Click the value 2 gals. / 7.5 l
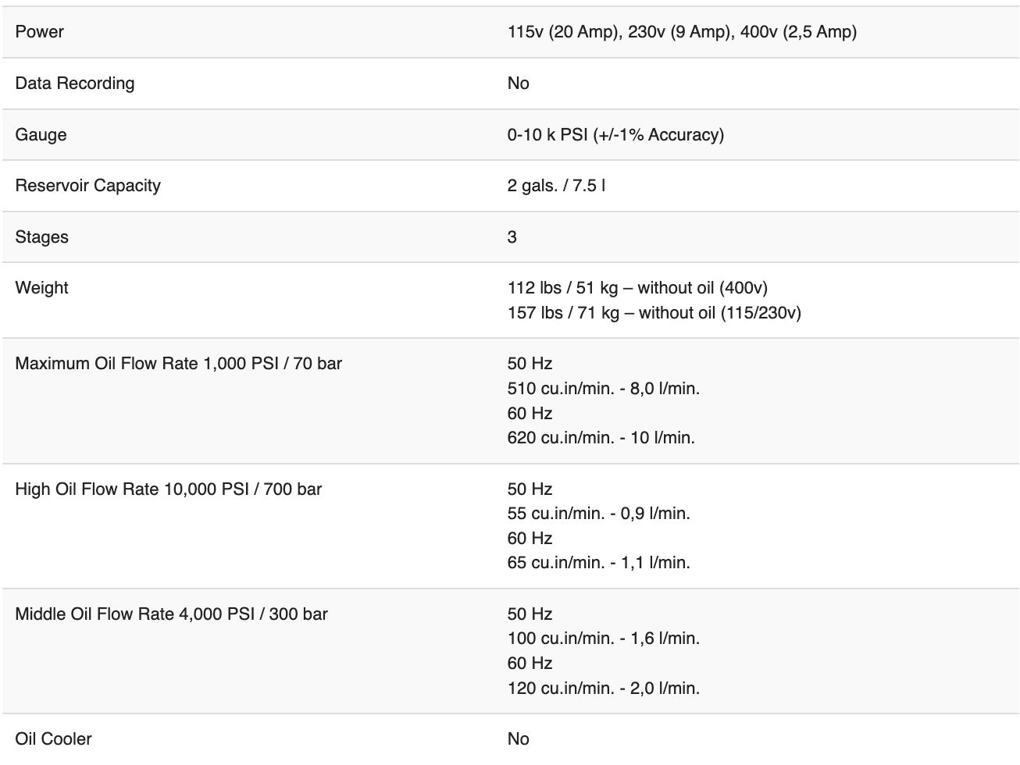The height and width of the screenshot is (765, 1020). pyautogui.click(x=555, y=186)
